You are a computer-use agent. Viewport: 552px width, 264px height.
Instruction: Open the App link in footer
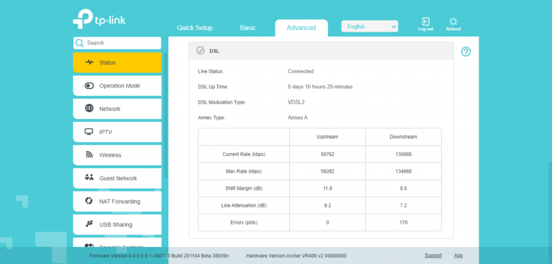pos(458,256)
